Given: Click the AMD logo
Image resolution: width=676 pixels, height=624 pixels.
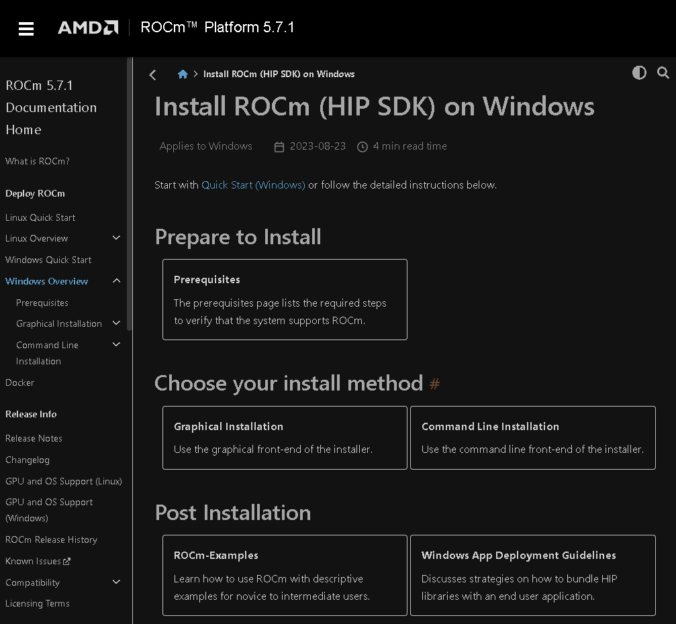Looking at the screenshot, I should coord(87,28).
